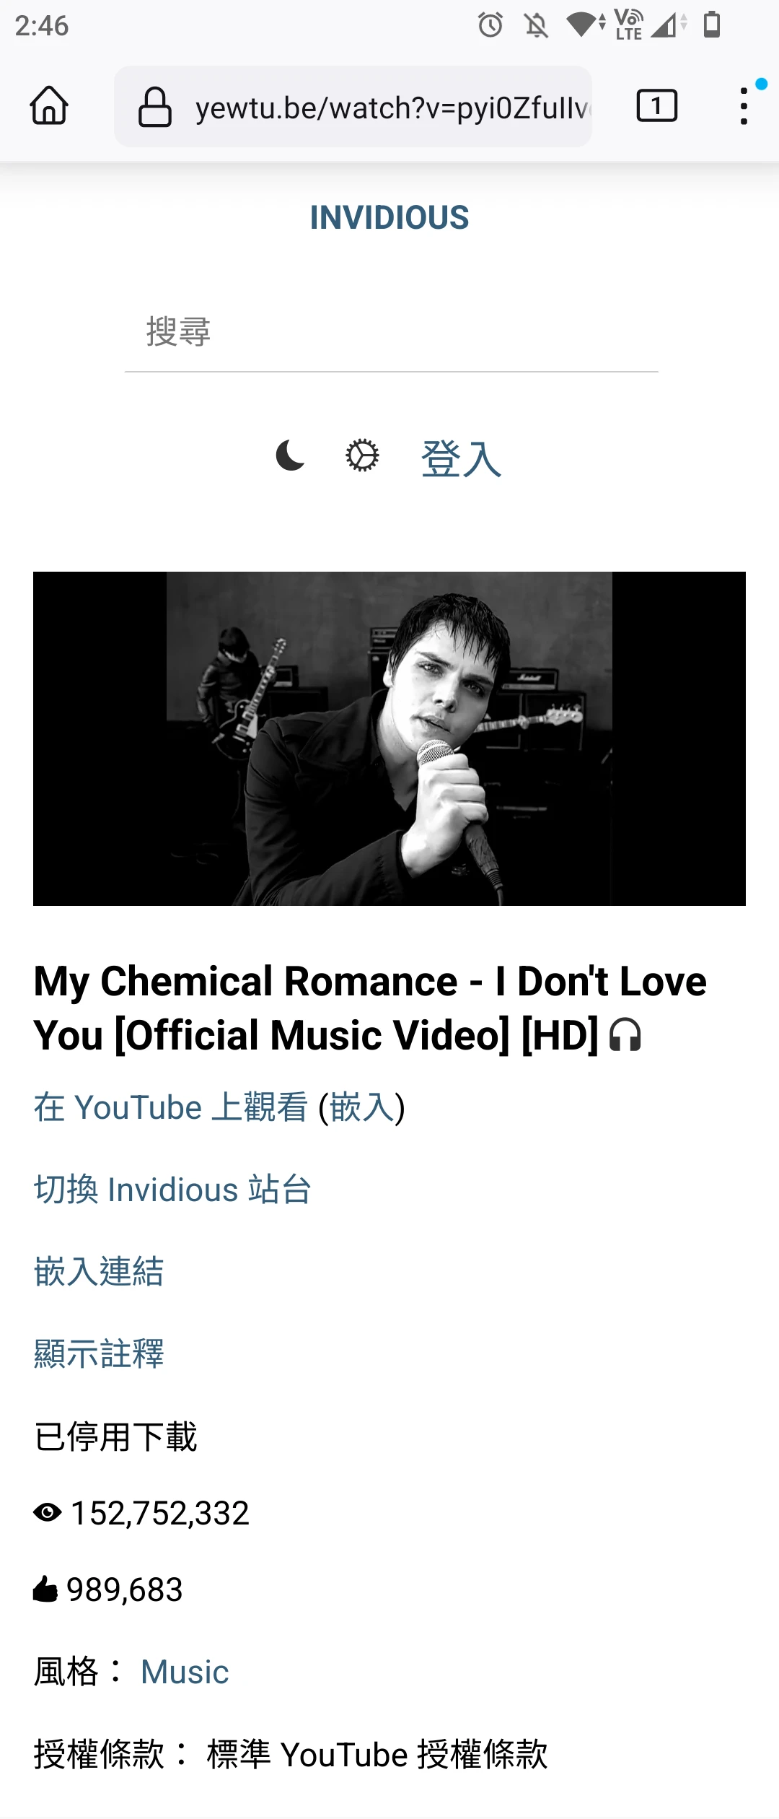
Task: Click the thumbs-up likes icon
Action: click(x=45, y=1589)
